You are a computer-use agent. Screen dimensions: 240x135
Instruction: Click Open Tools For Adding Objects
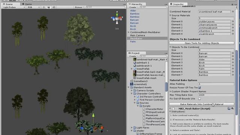[x=202, y=43]
